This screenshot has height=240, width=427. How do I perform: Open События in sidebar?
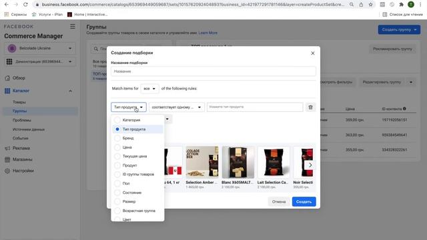point(21,138)
